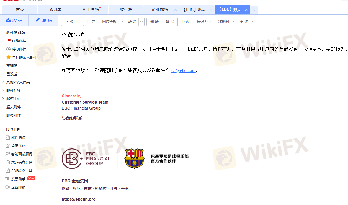Open starred contacts mail folder

22,57
